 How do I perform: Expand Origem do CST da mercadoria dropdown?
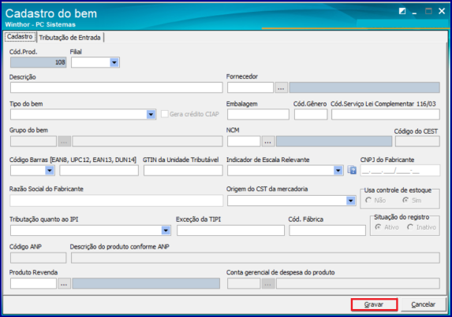click(x=350, y=201)
